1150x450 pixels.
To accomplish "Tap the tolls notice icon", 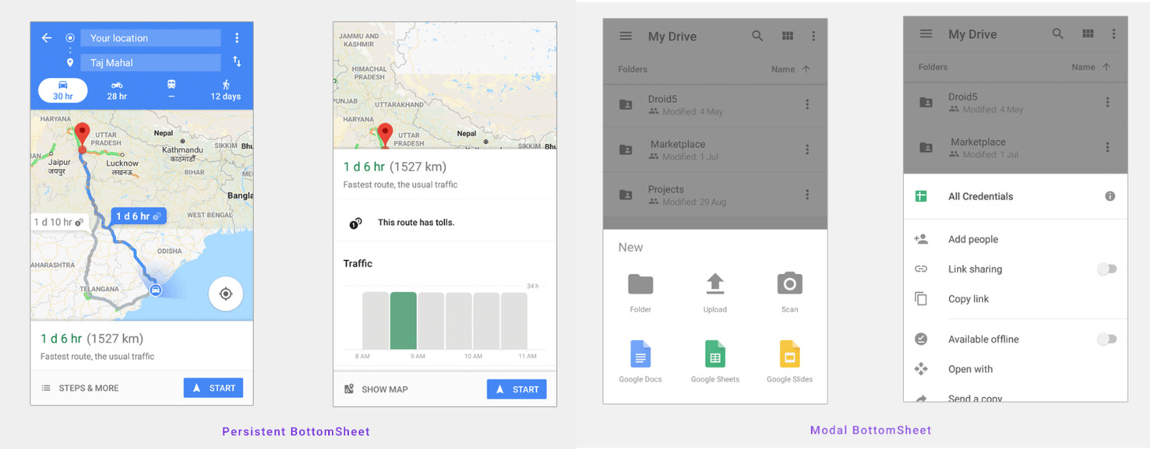I will coord(355,223).
